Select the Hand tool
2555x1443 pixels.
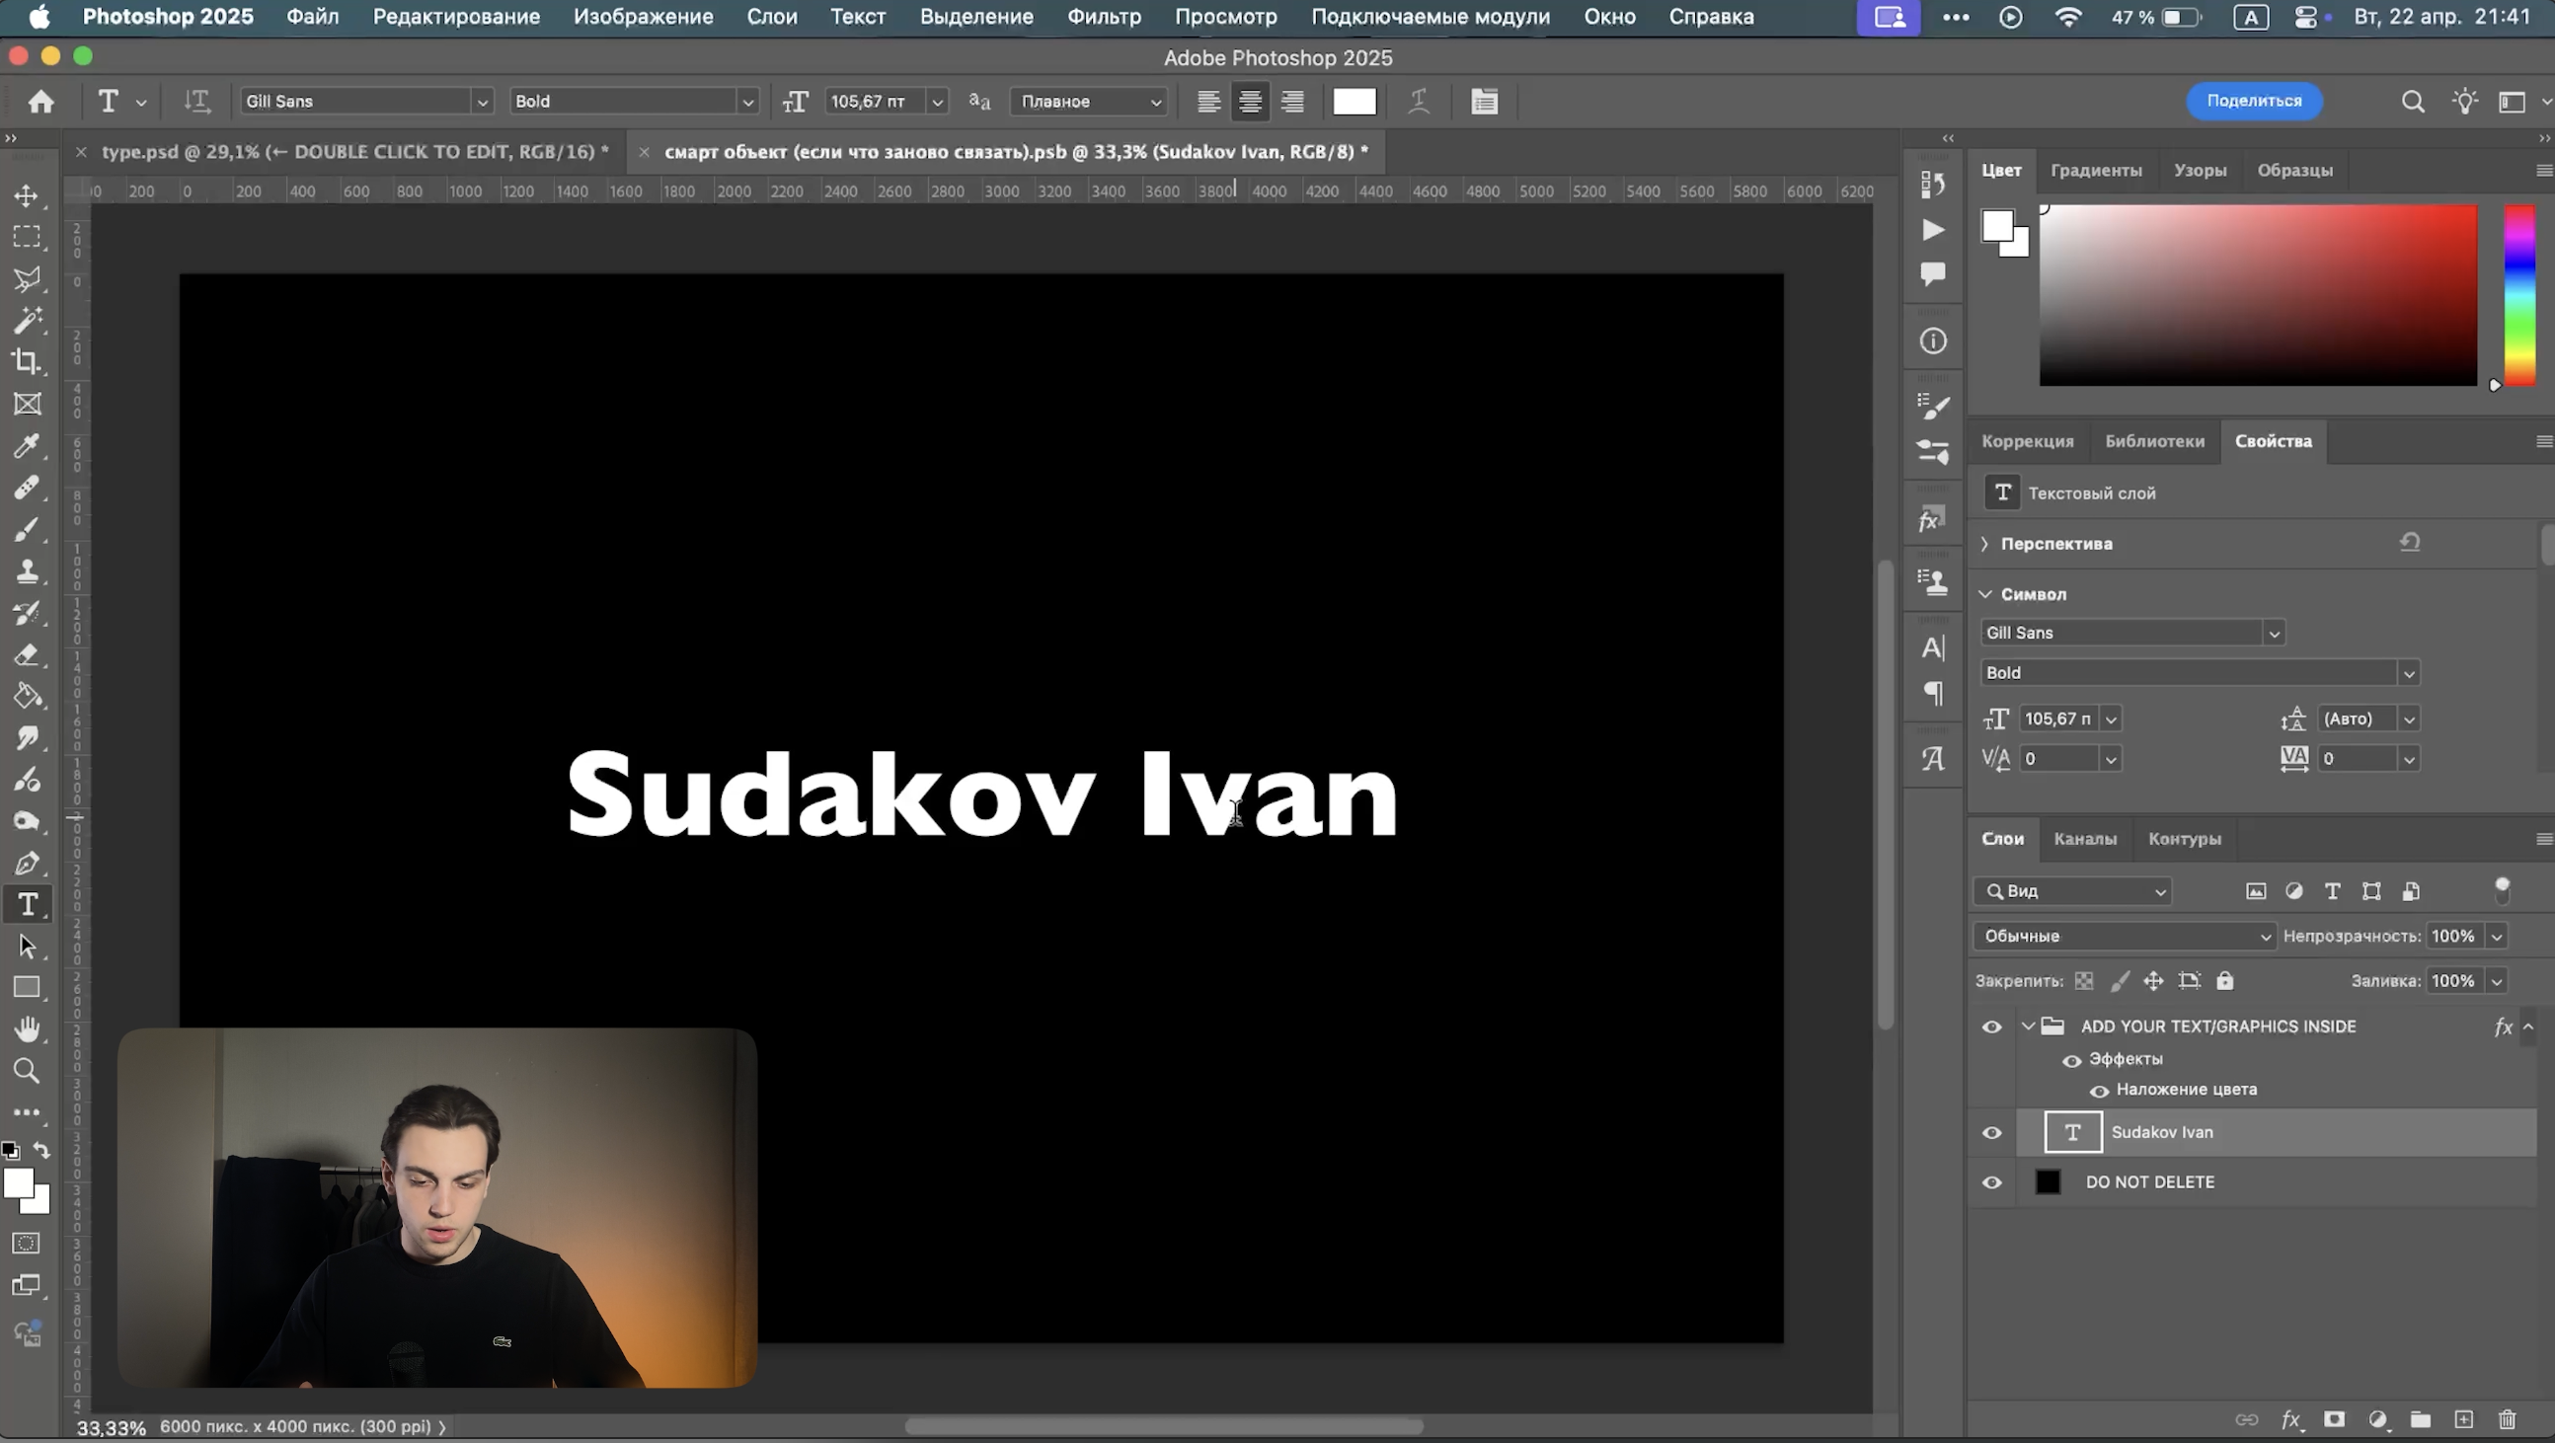point(27,1029)
